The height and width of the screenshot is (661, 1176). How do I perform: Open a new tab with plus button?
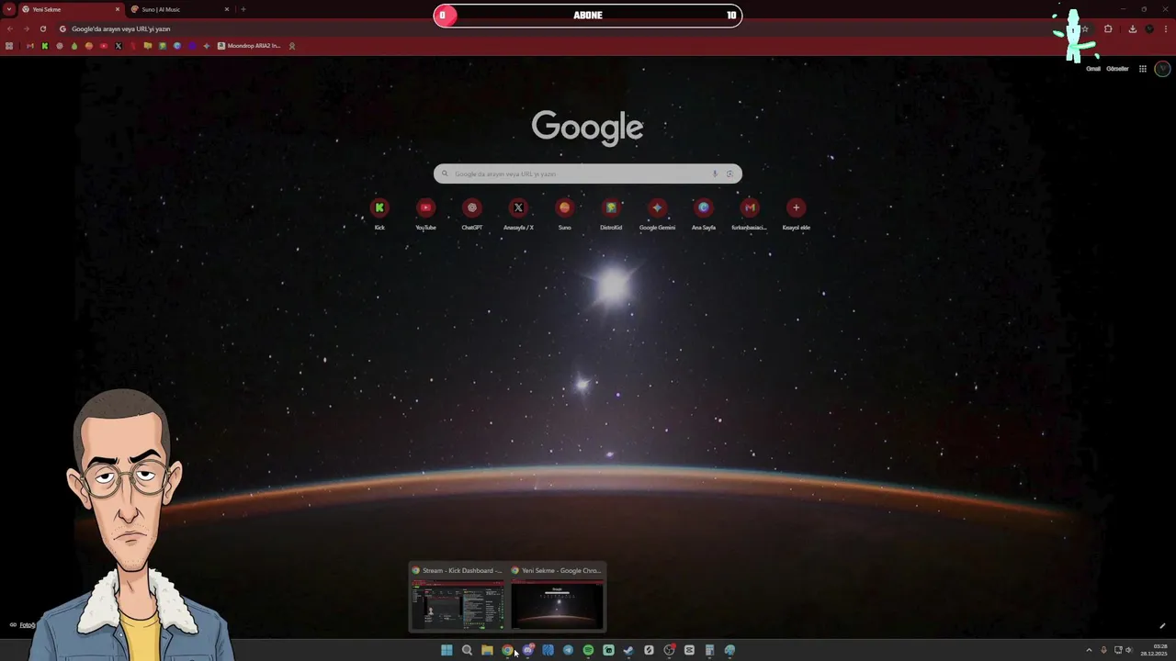[x=243, y=9]
